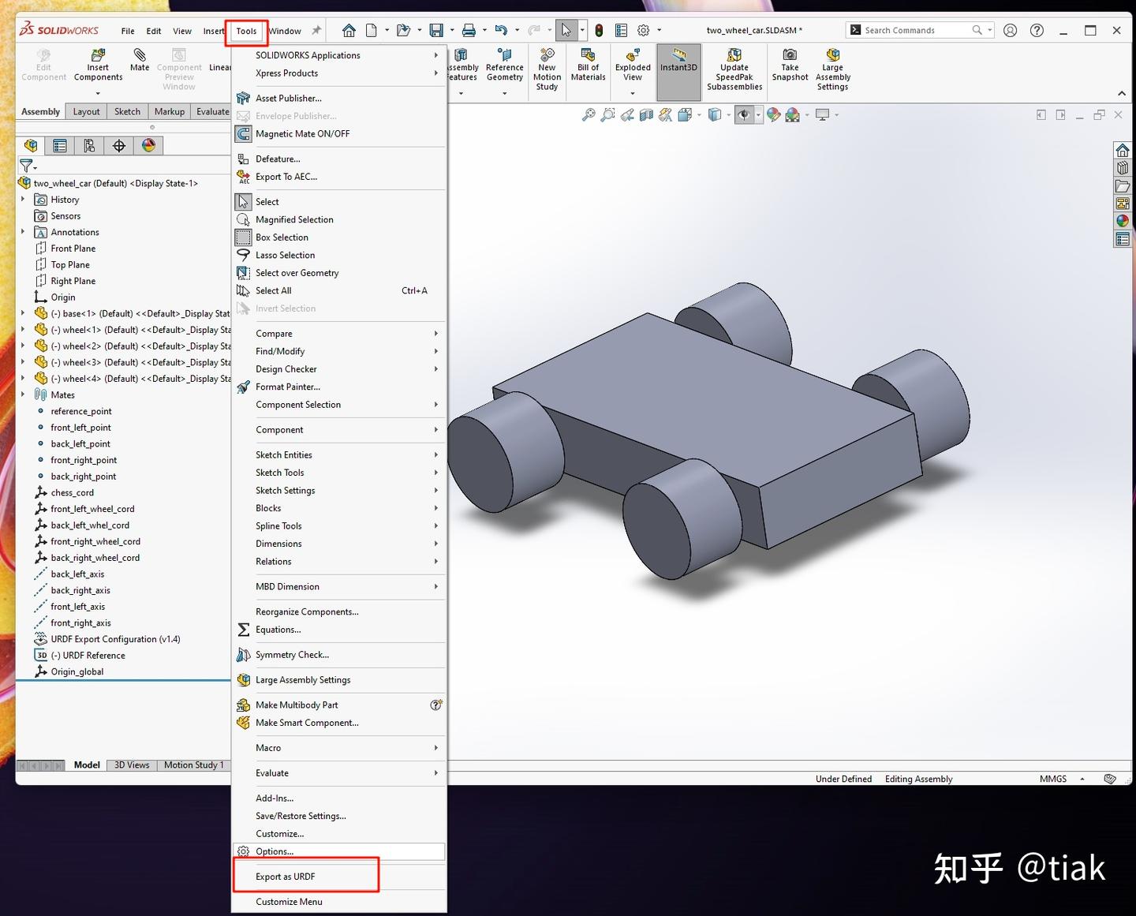This screenshot has height=916, width=1136.
Task: Click Select All in the Tools menu
Action: (x=273, y=290)
